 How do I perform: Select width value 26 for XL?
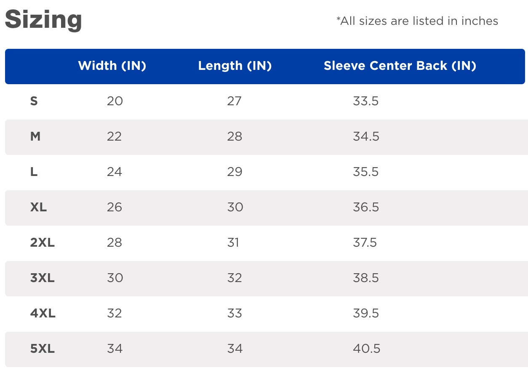[115, 207]
